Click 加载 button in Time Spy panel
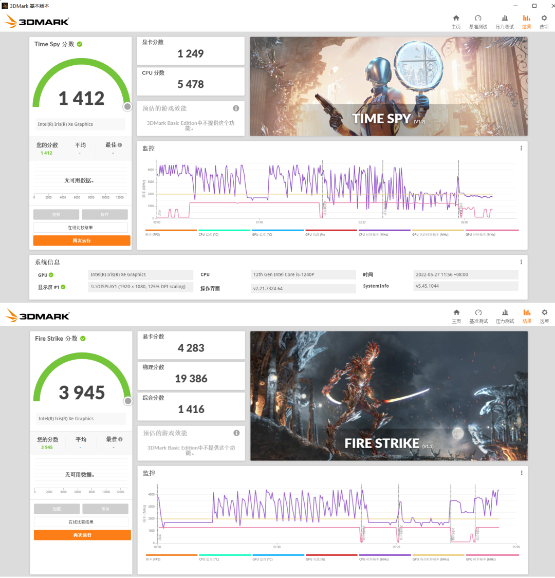 click(x=56, y=215)
